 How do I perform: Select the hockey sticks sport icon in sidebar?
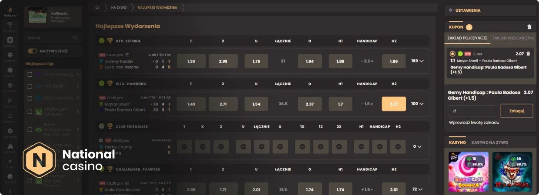[10, 115]
